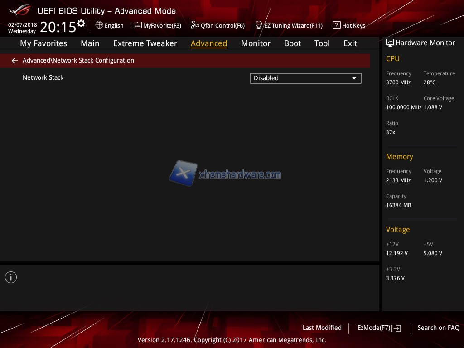Show Hot Keys question mark icon
464x348 pixels.
click(336, 25)
